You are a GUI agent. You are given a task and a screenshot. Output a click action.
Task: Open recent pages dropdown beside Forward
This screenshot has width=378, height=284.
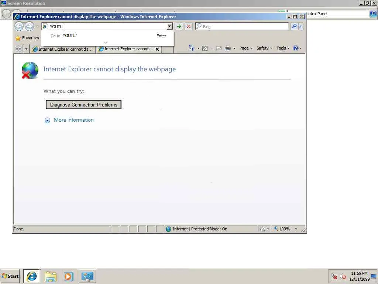[x=37, y=26]
